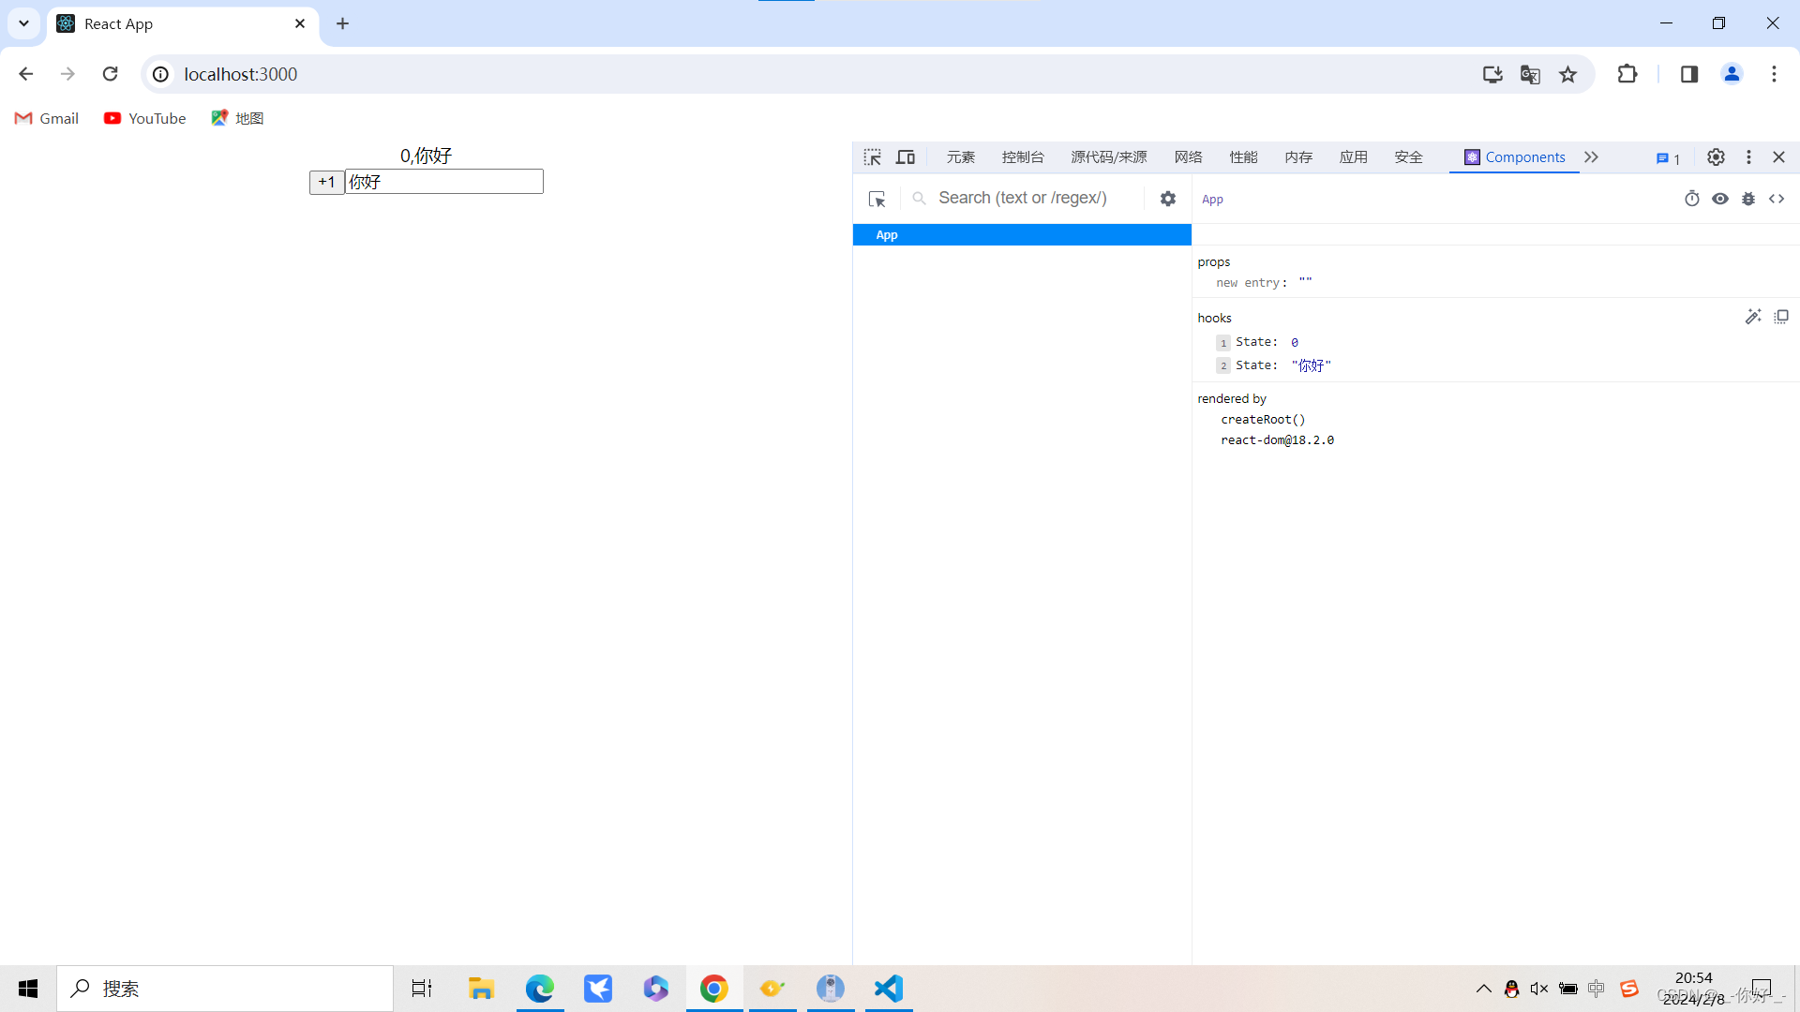Click the +1 button on the page
Viewport: 1800px width, 1012px height.
(326, 182)
